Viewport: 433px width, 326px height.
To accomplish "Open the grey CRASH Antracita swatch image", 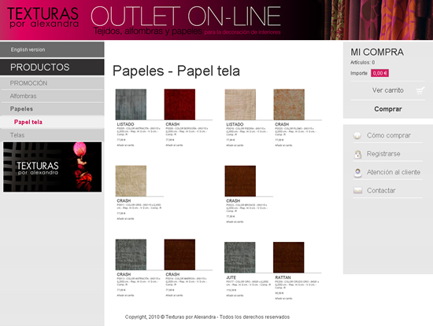I will pos(131,255).
